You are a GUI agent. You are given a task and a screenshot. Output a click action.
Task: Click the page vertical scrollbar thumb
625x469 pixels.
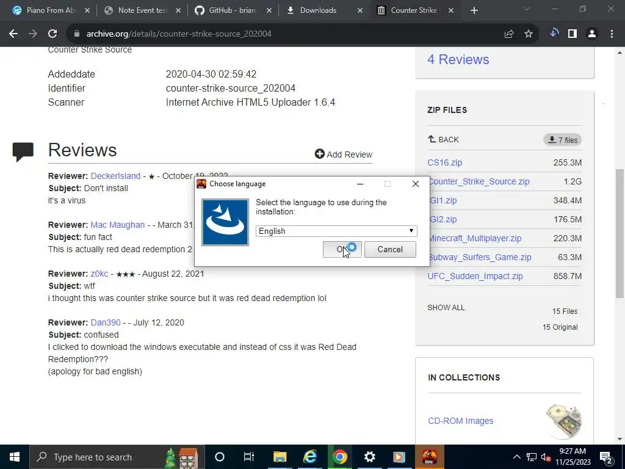620,233
